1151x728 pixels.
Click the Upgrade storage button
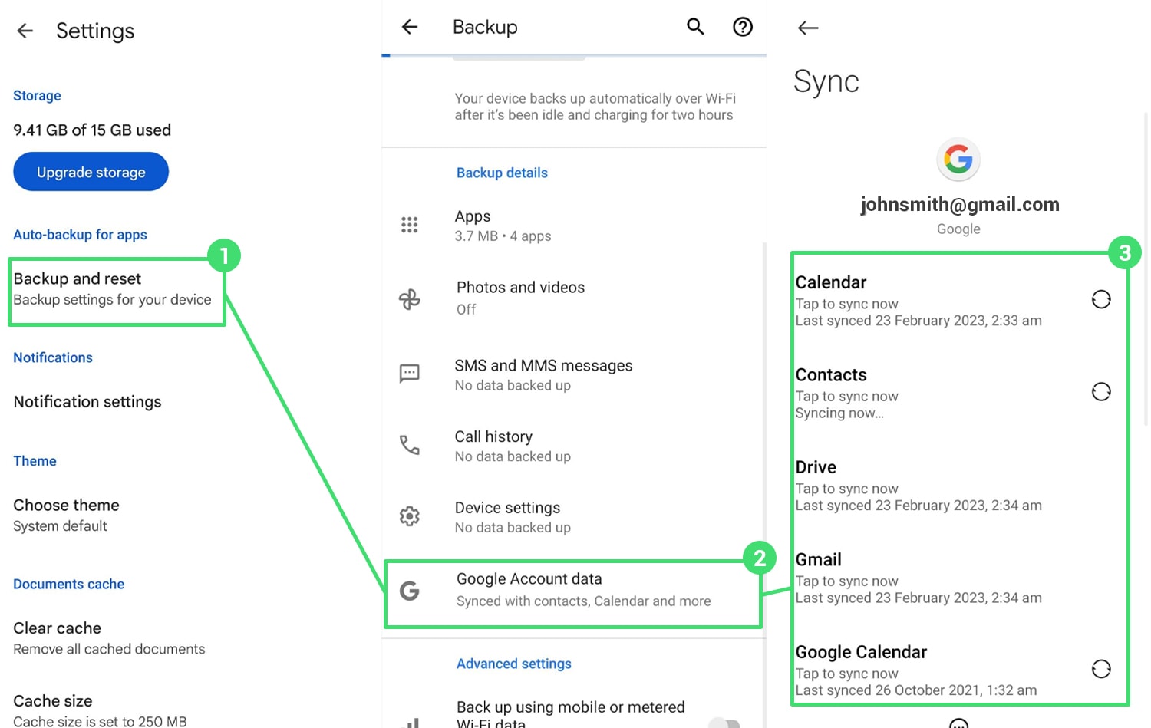click(x=91, y=171)
